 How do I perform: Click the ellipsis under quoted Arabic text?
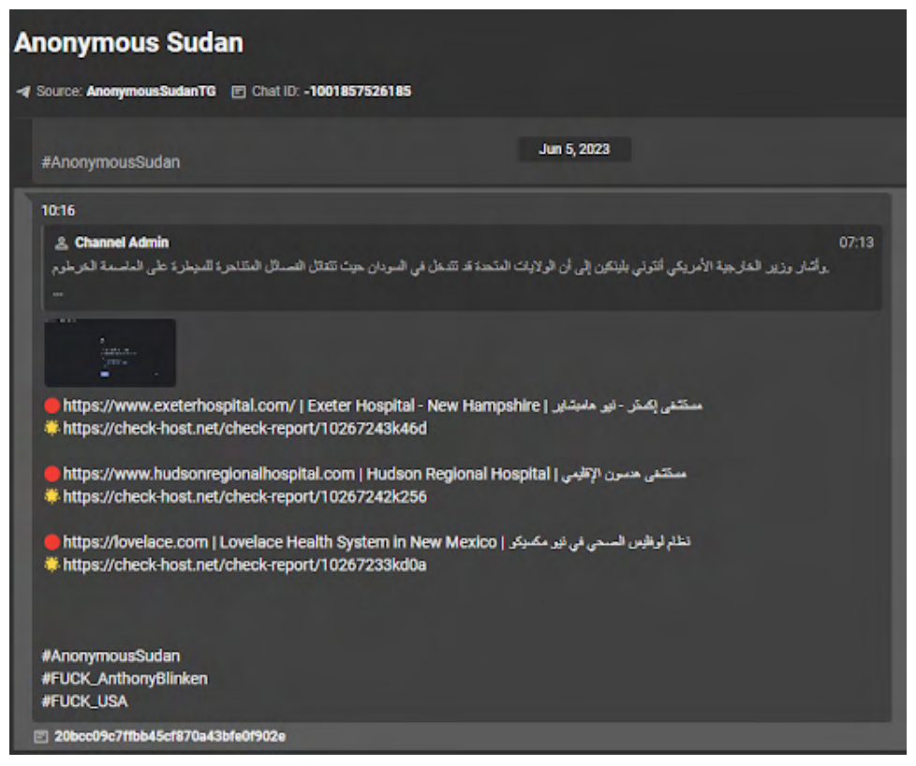(58, 294)
